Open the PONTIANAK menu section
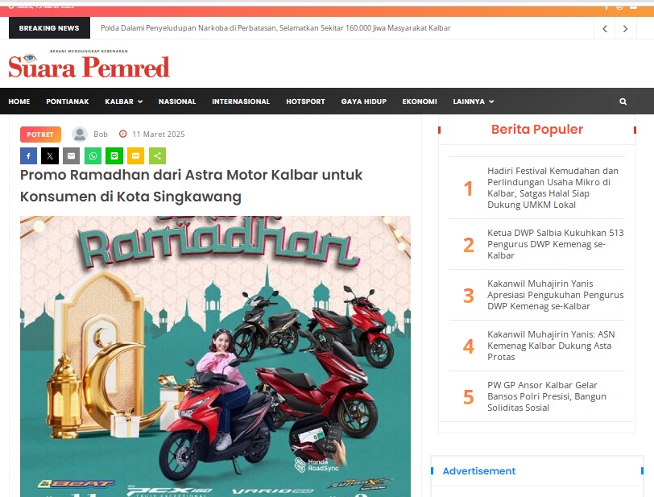Viewport: 654px width, 497px height. (x=68, y=101)
